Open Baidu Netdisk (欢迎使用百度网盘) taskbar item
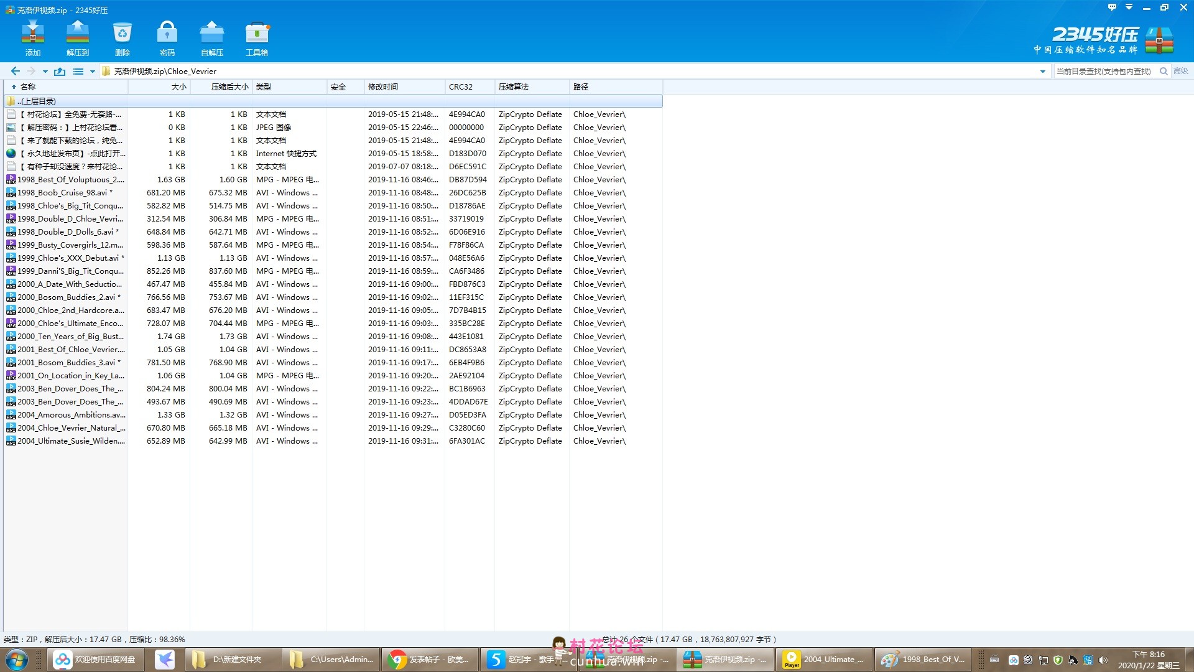The width and height of the screenshot is (1194, 672). coord(96,660)
